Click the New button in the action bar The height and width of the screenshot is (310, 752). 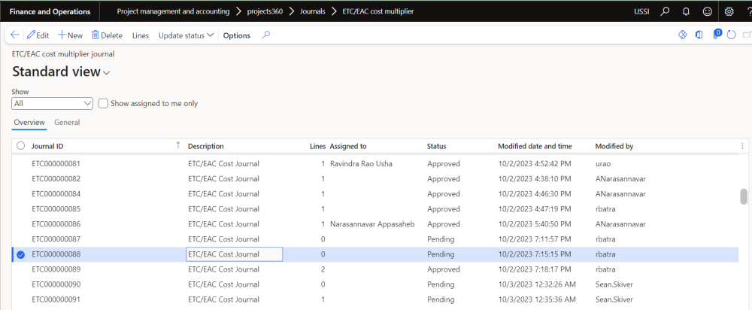[70, 35]
